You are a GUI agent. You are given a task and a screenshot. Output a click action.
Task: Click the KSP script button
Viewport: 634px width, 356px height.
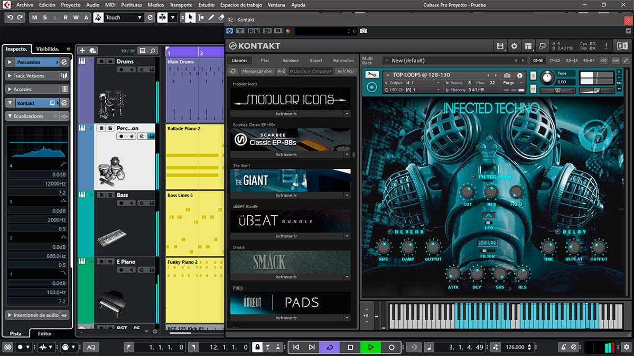coord(604,61)
